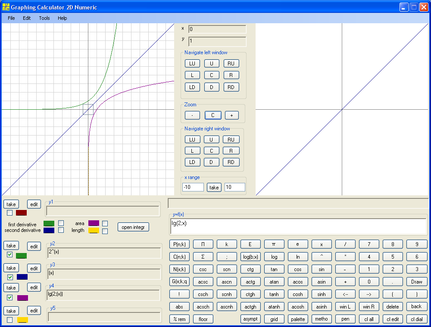Click the edit button for y4
The image size is (431, 327).
34,287
